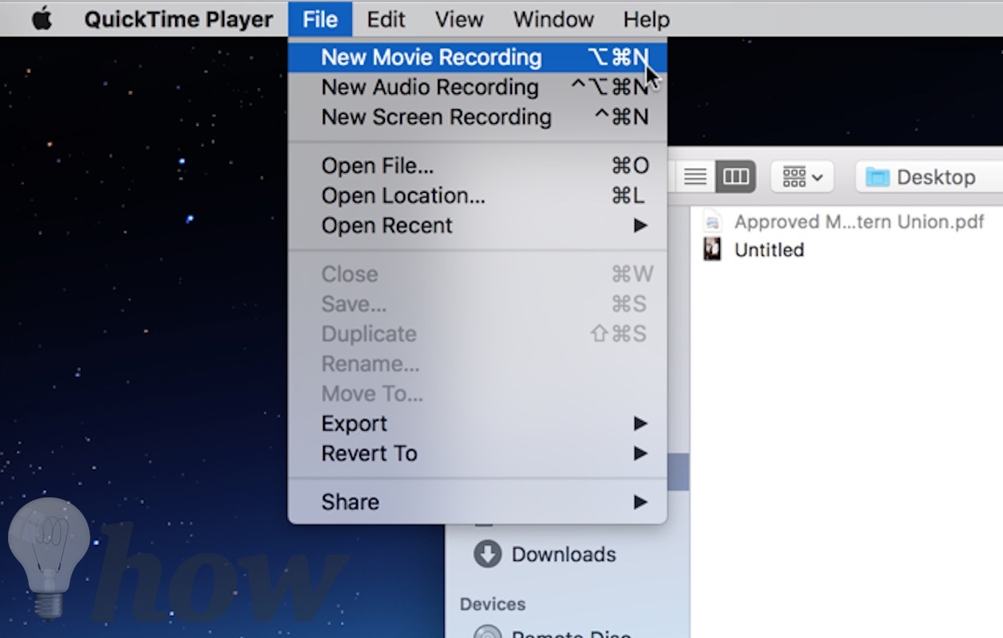
Task: Click the Downloads arrow icon
Action: pos(487,554)
